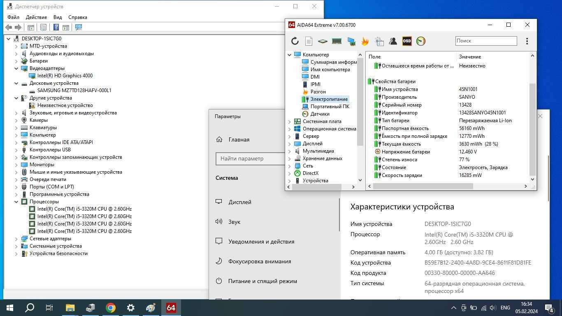Screen dimensions: 562x316
Task: Expand the Мультимедиа node in AIDA64
Action: [x=289, y=151]
